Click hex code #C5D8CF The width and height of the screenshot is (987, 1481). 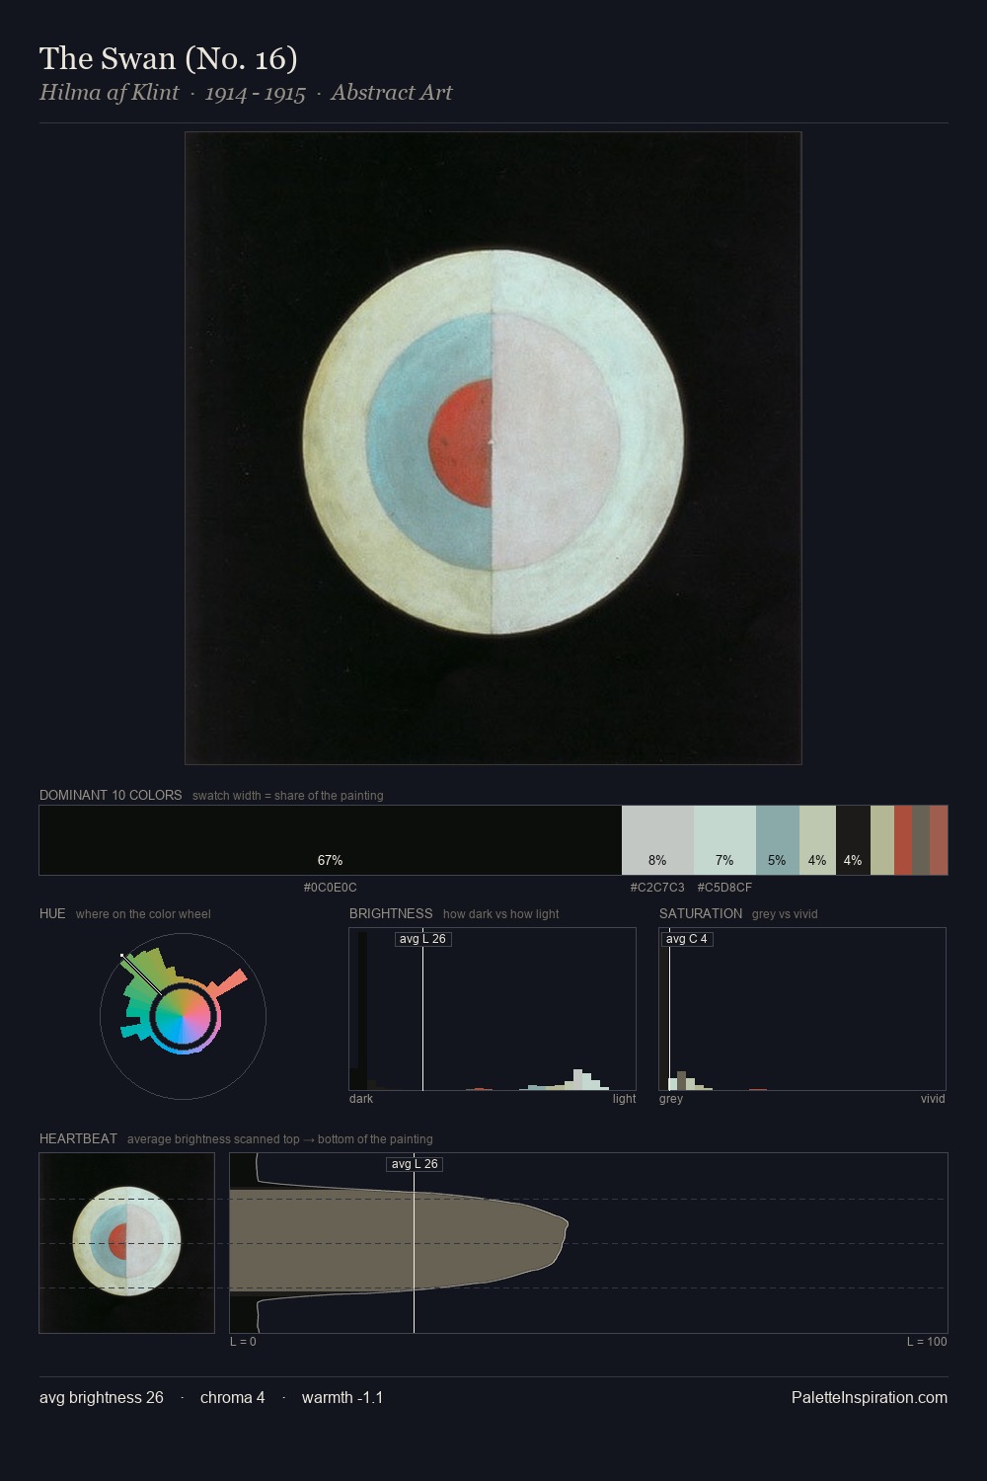(724, 888)
